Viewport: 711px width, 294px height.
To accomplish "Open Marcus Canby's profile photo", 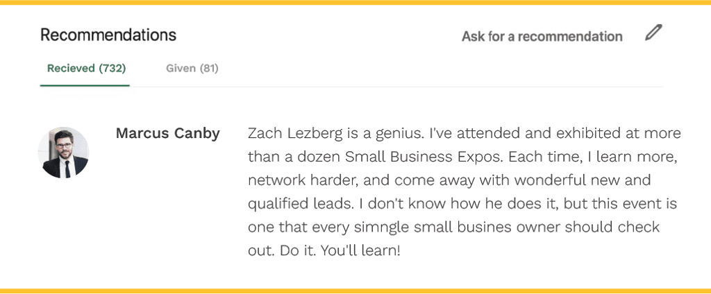I will pyautogui.click(x=63, y=153).
